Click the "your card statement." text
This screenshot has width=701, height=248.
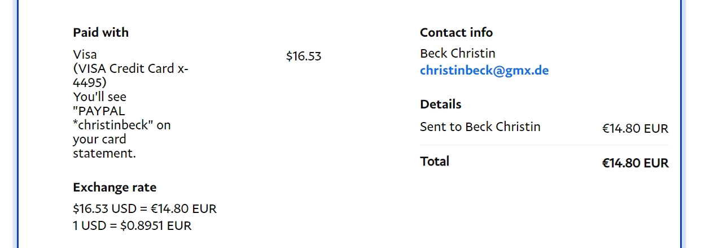104,146
